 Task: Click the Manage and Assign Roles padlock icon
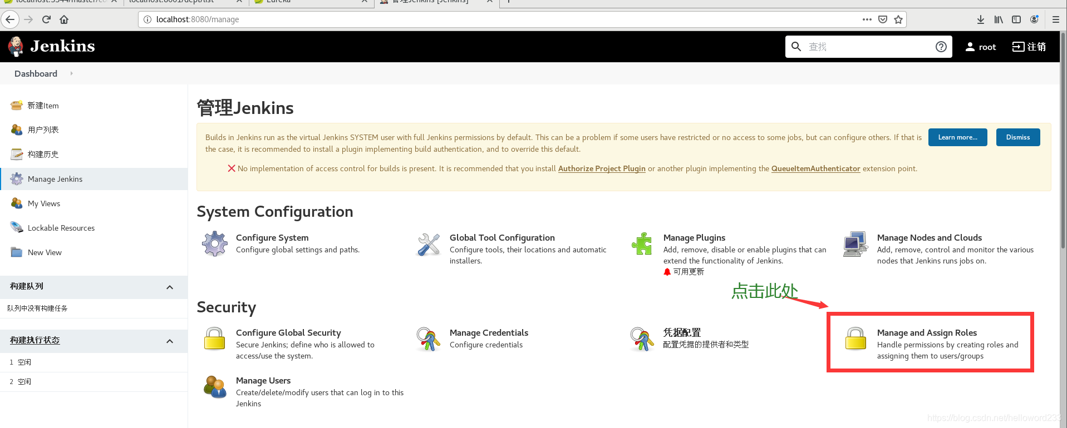click(x=855, y=339)
